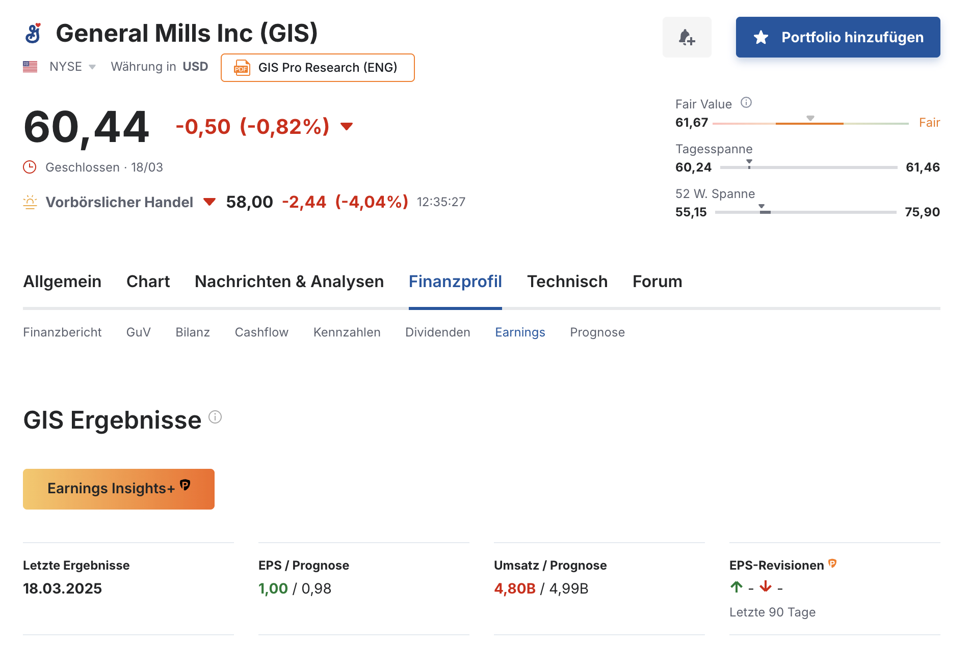971x648 pixels.
Task: Go to the Forum tab
Action: (657, 281)
